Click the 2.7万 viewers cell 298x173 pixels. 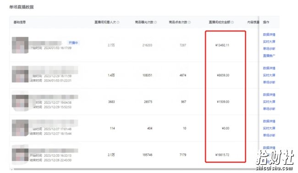tap(111, 45)
